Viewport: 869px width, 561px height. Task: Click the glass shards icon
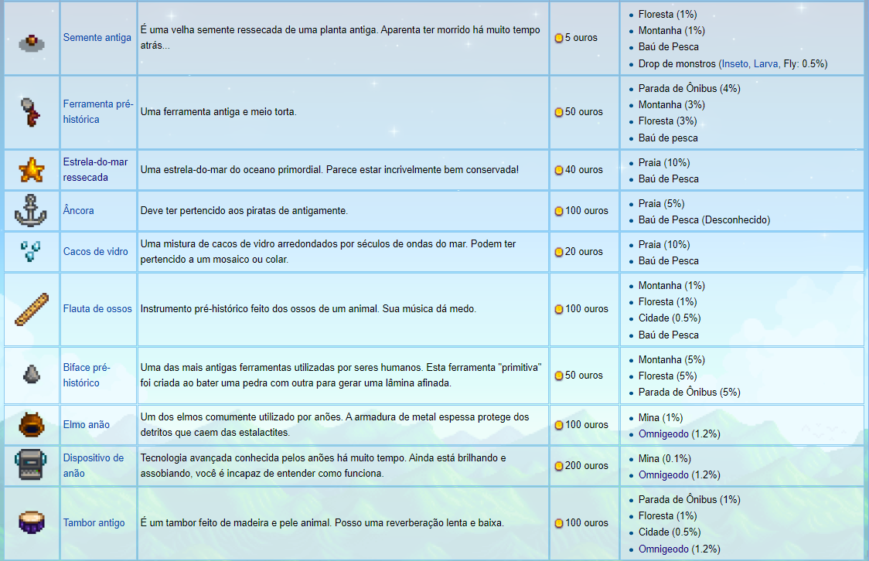[30, 251]
